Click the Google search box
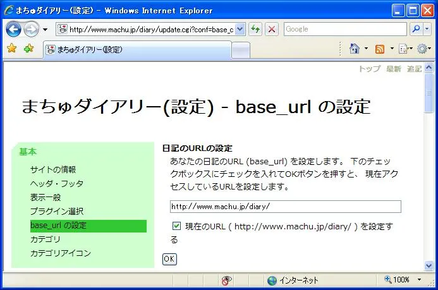438x290 pixels. (x=344, y=29)
